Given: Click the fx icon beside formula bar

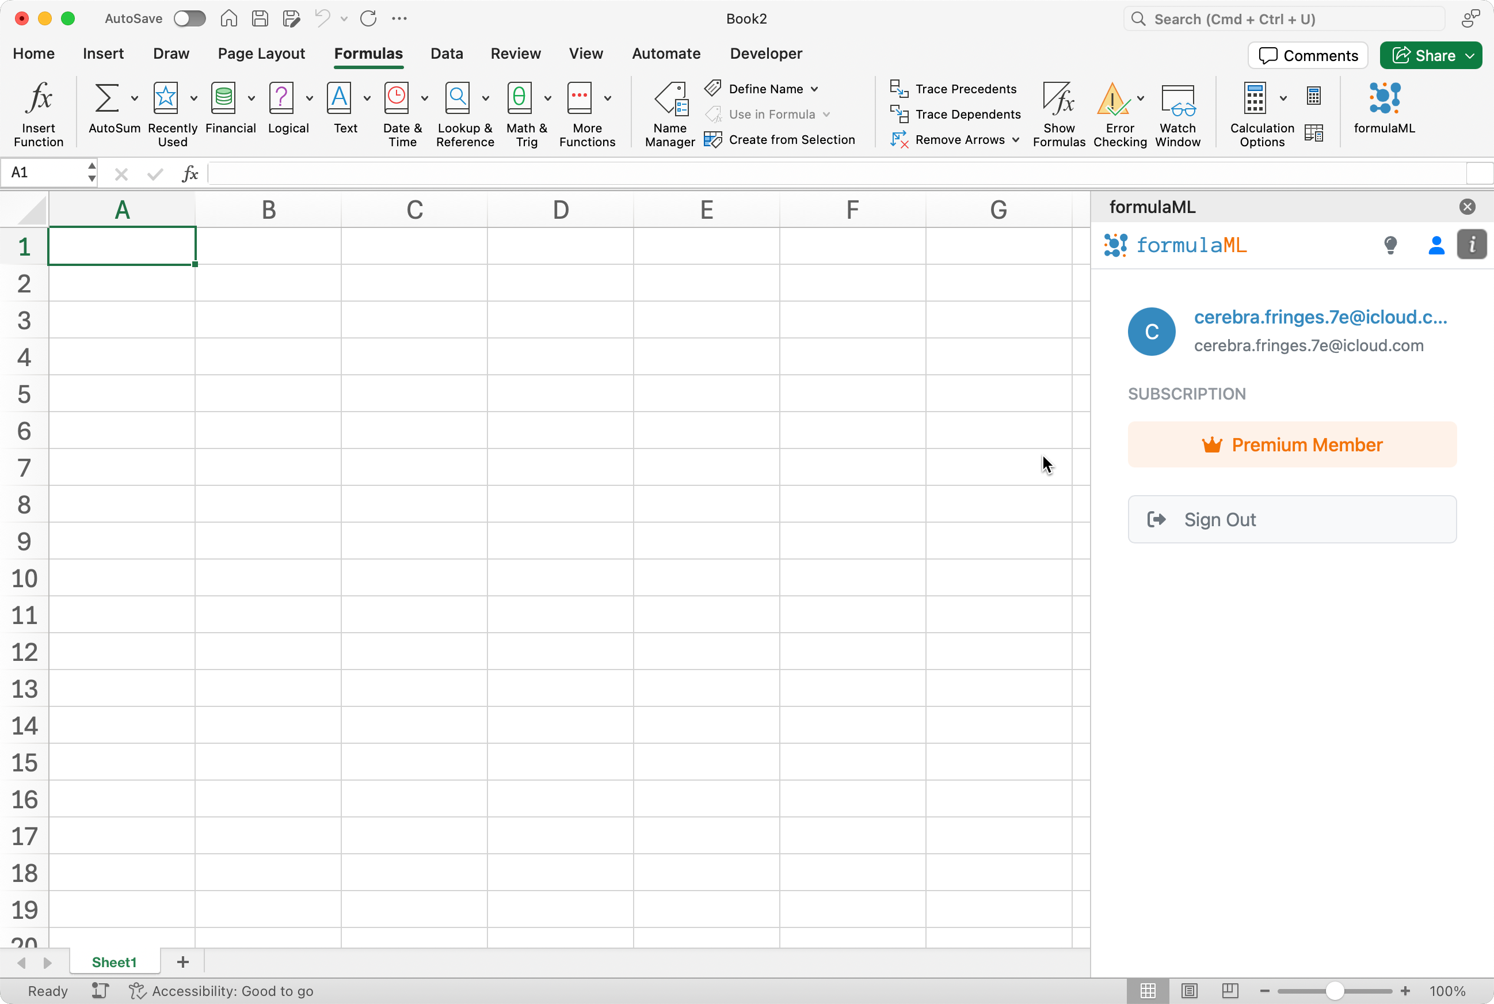Looking at the screenshot, I should [x=190, y=173].
